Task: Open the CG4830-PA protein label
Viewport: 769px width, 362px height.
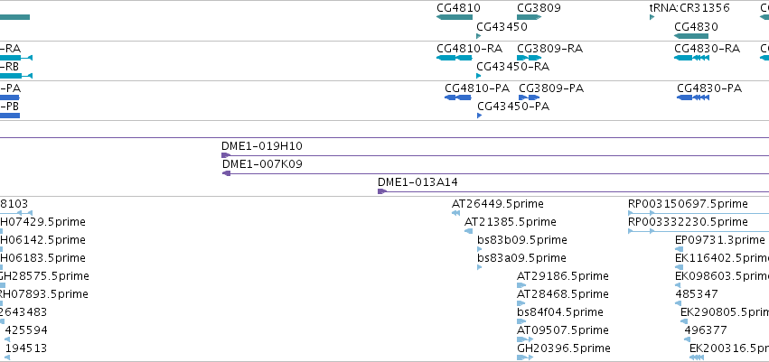Action: click(709, 88)
